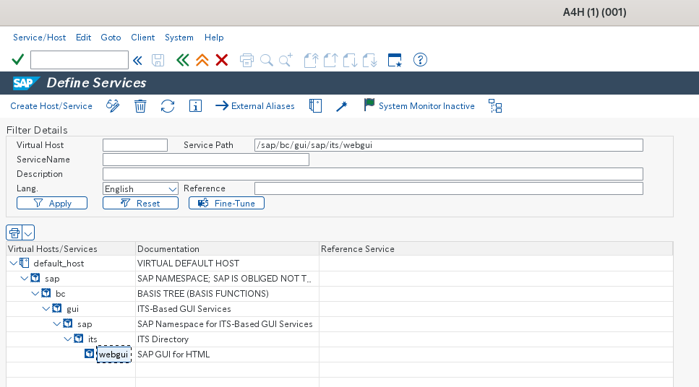Click the New GUI Window icon
The width and height of the screenshot is (699, 387).
pos(395,60)
